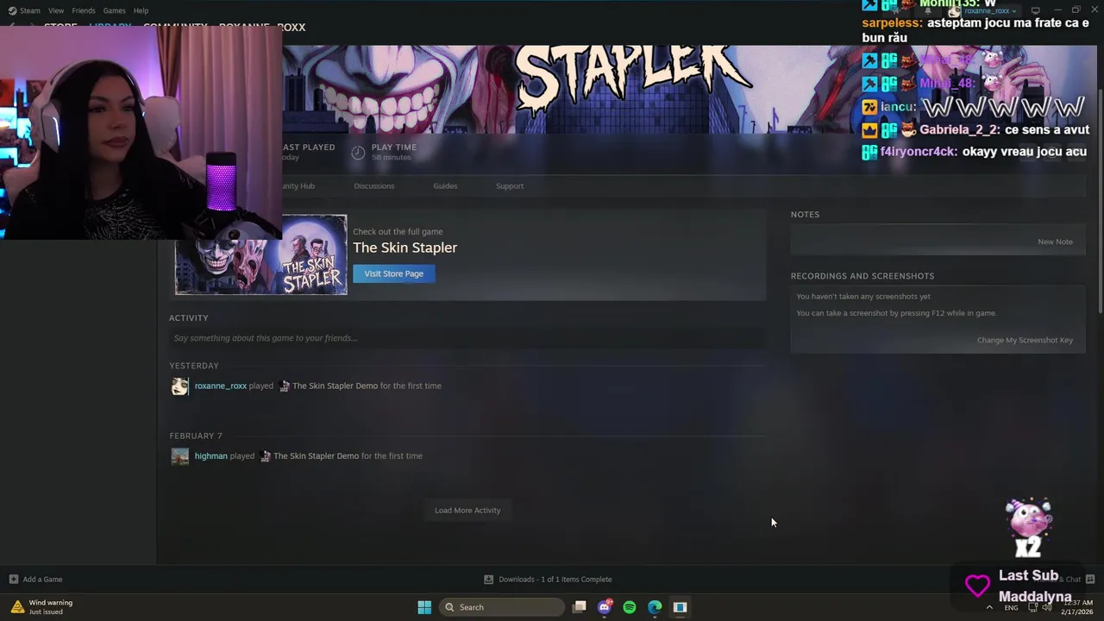The height and width of the screenshot is (621, 1104).
Task: Switch to the Support tab
Action: (510, 186)
